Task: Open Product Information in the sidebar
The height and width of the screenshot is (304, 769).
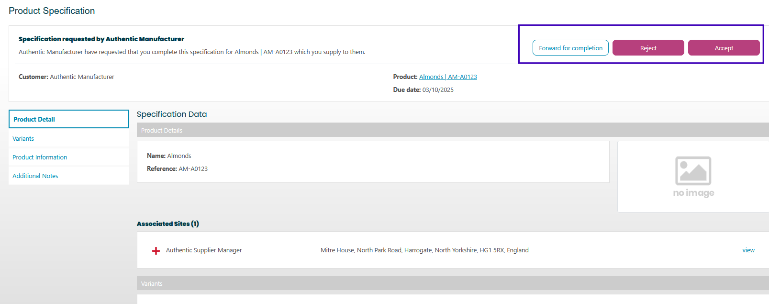Action: point(40,158)
